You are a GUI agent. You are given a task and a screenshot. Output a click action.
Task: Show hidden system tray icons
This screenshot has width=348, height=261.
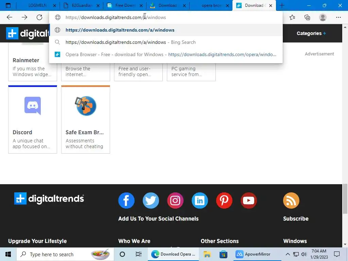click(288, 254)
